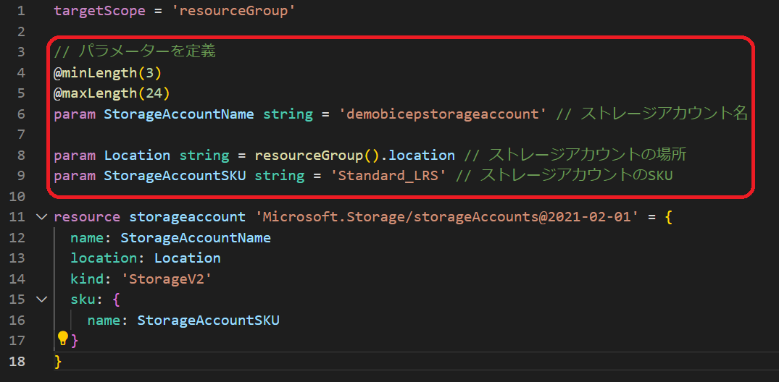Viewport: 779px width, 382px height.
Task: Place cursor on @maxLength(24) decorator
Action: 112,93
